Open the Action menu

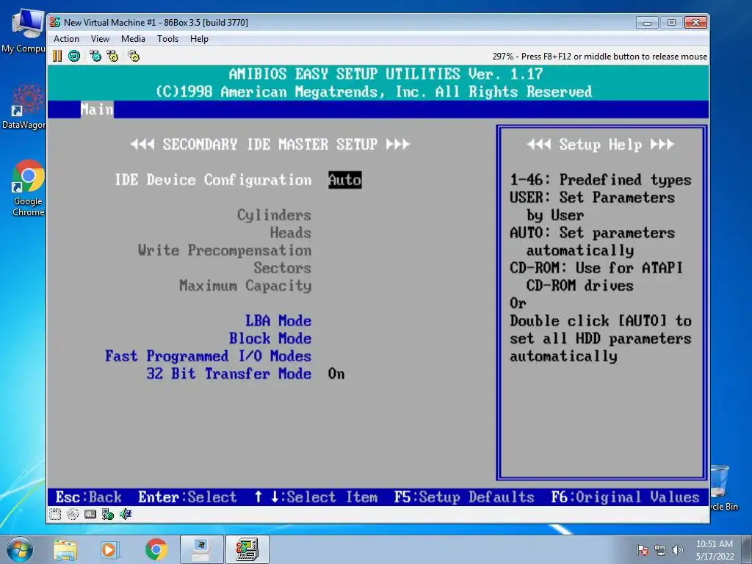pos(66,39)
